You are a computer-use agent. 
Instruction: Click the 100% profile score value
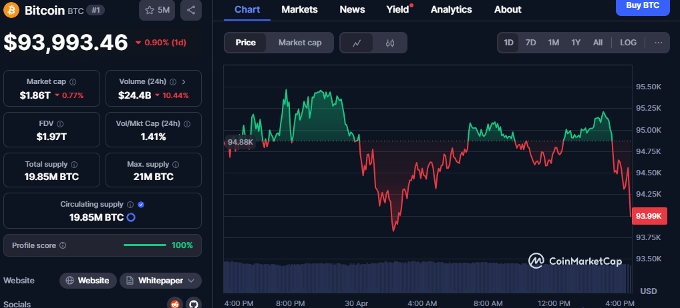[x=182, y=245]
